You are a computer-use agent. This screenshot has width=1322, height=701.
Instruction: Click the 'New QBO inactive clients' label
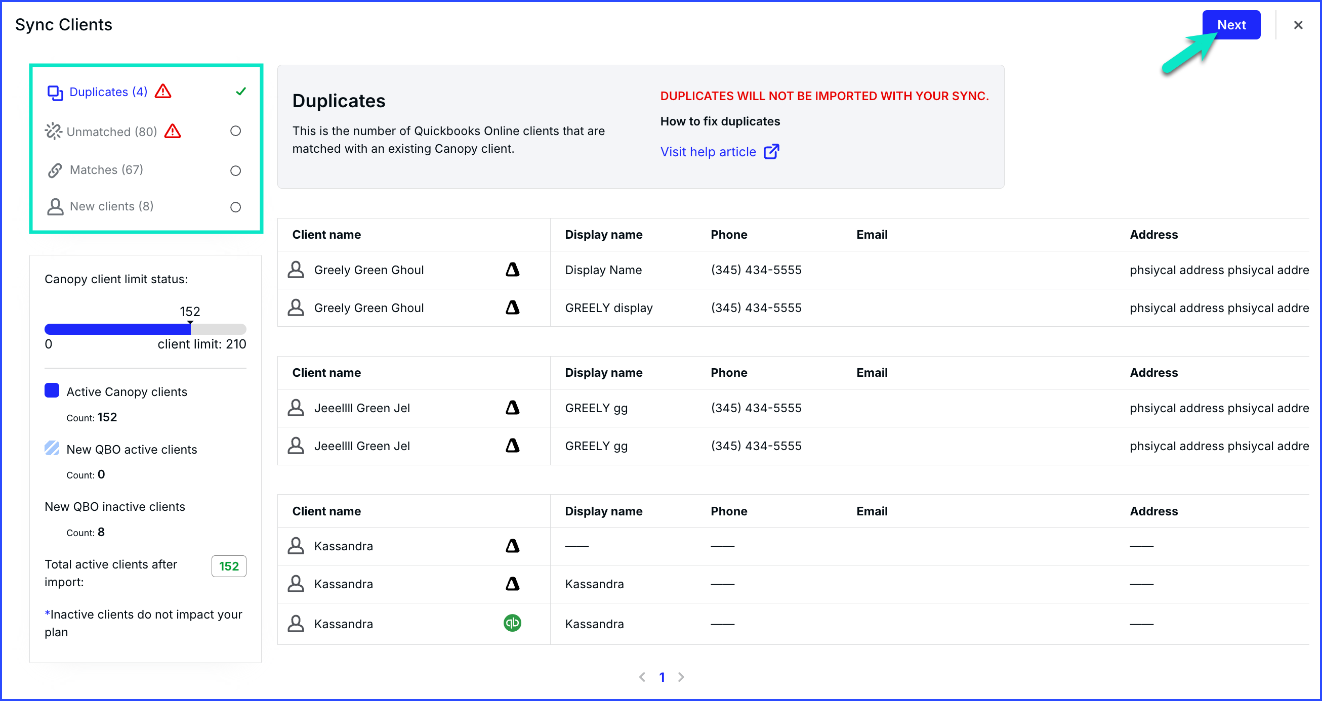(115, 507)
